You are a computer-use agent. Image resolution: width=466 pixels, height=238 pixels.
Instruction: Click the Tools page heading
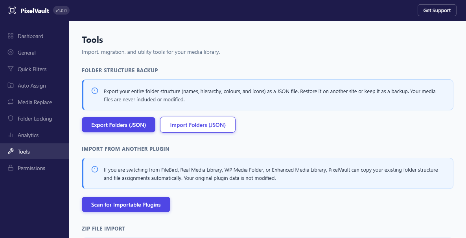92,40
